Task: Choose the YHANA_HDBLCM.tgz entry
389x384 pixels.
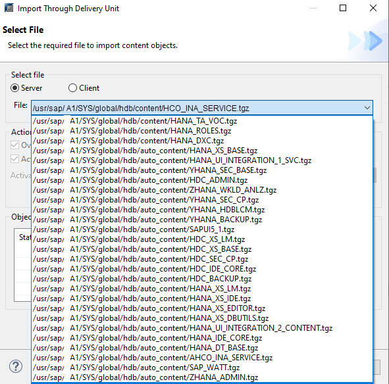Action: tap(202, 210)
